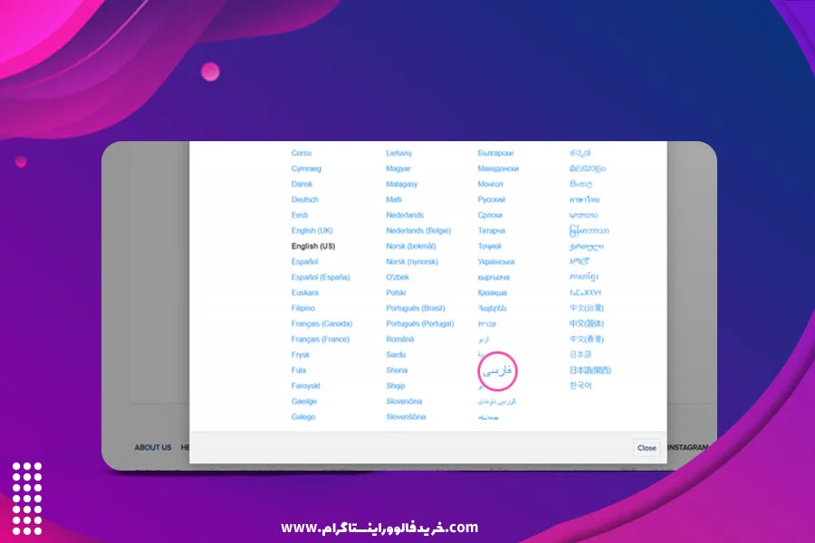Select the current English (US) entry
815x543 pixels.
pos(313,246)
